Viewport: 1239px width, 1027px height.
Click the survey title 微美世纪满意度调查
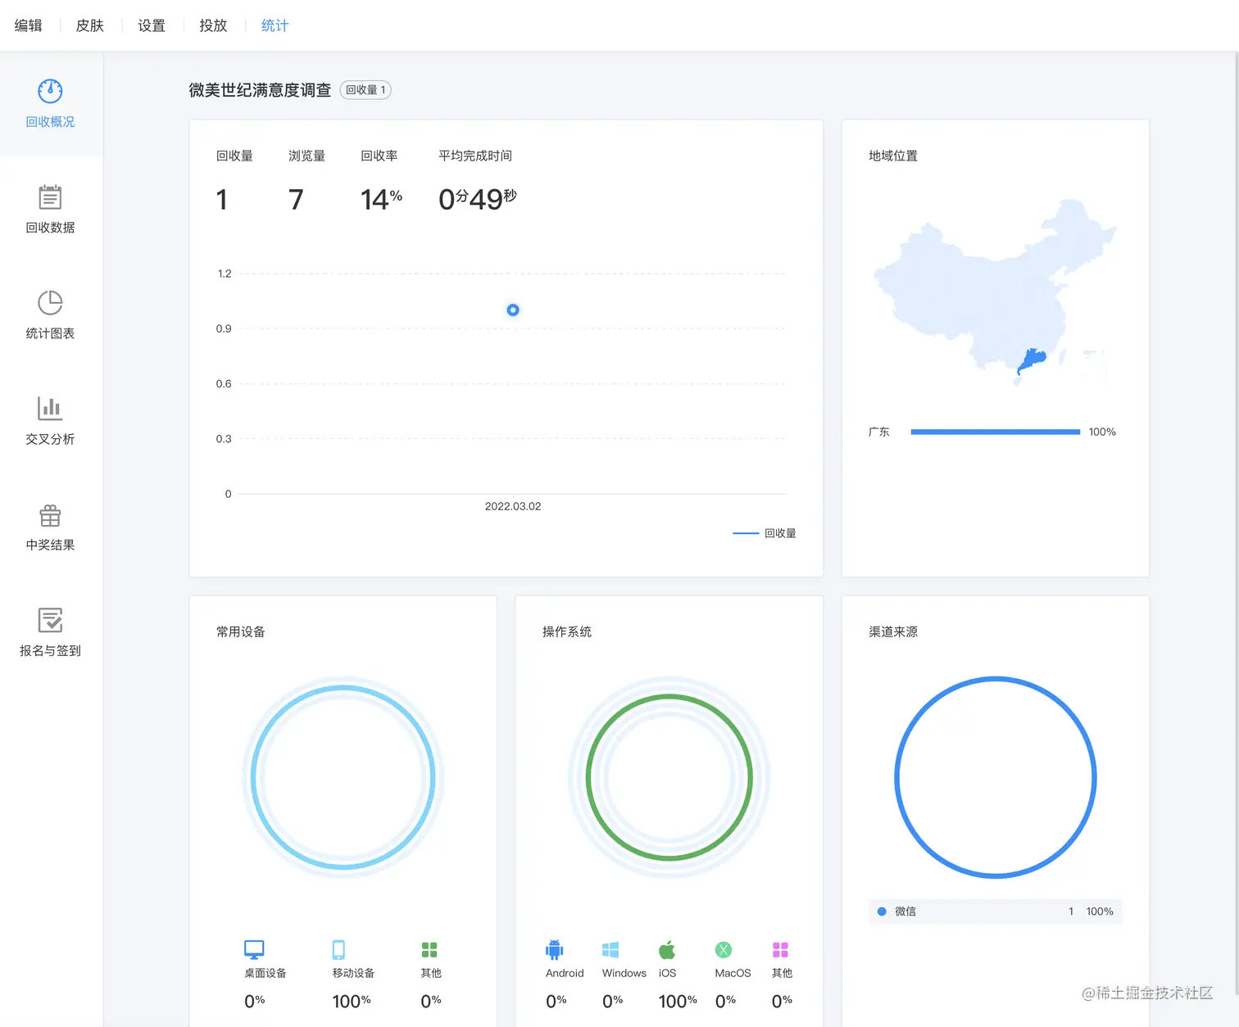[260, 90]
